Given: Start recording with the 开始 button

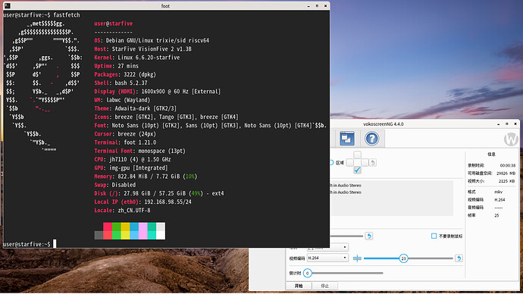Looking at the screenshot, I should (299, 286).
